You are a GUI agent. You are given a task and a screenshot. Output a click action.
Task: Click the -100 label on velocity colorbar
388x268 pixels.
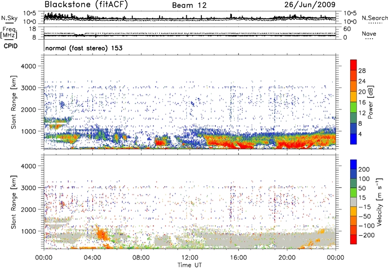(x=367, y=226)
